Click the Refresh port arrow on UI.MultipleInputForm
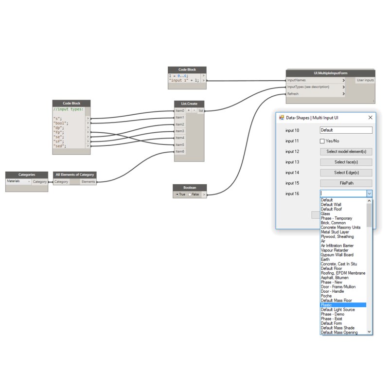Viewport: 389px width, 389px height. coord(343,93)
